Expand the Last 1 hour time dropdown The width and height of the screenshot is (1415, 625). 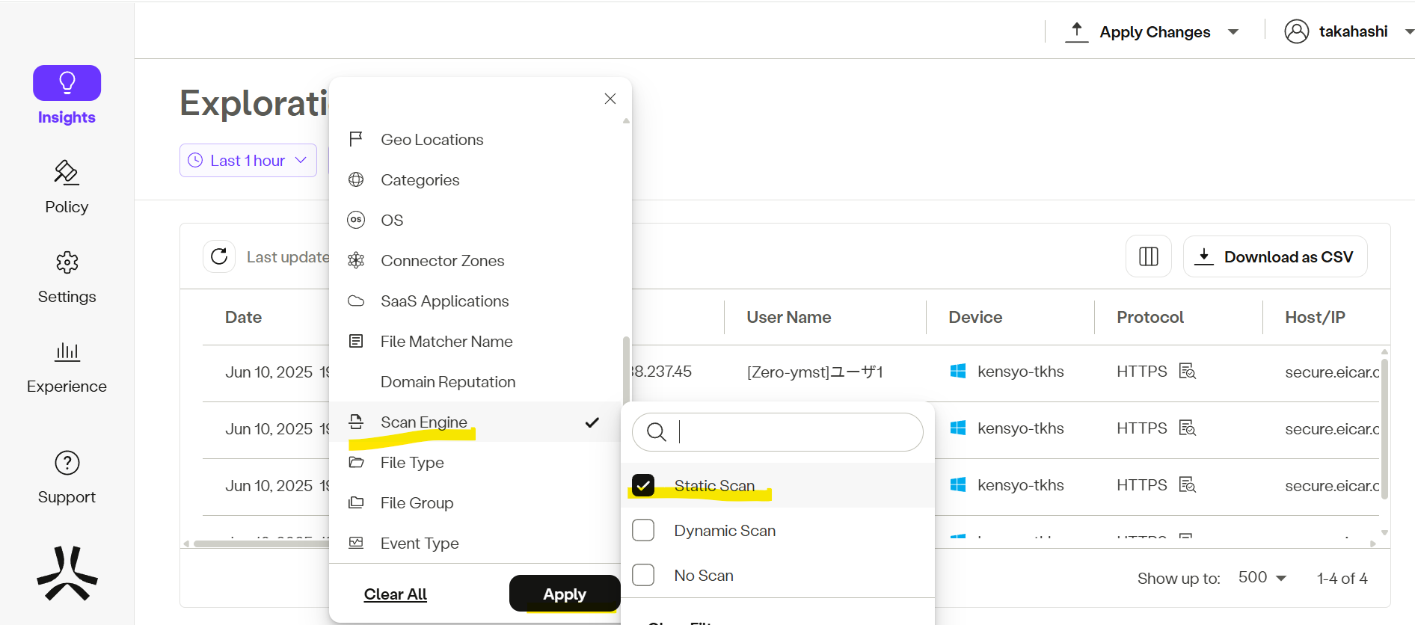click(248, 161)
